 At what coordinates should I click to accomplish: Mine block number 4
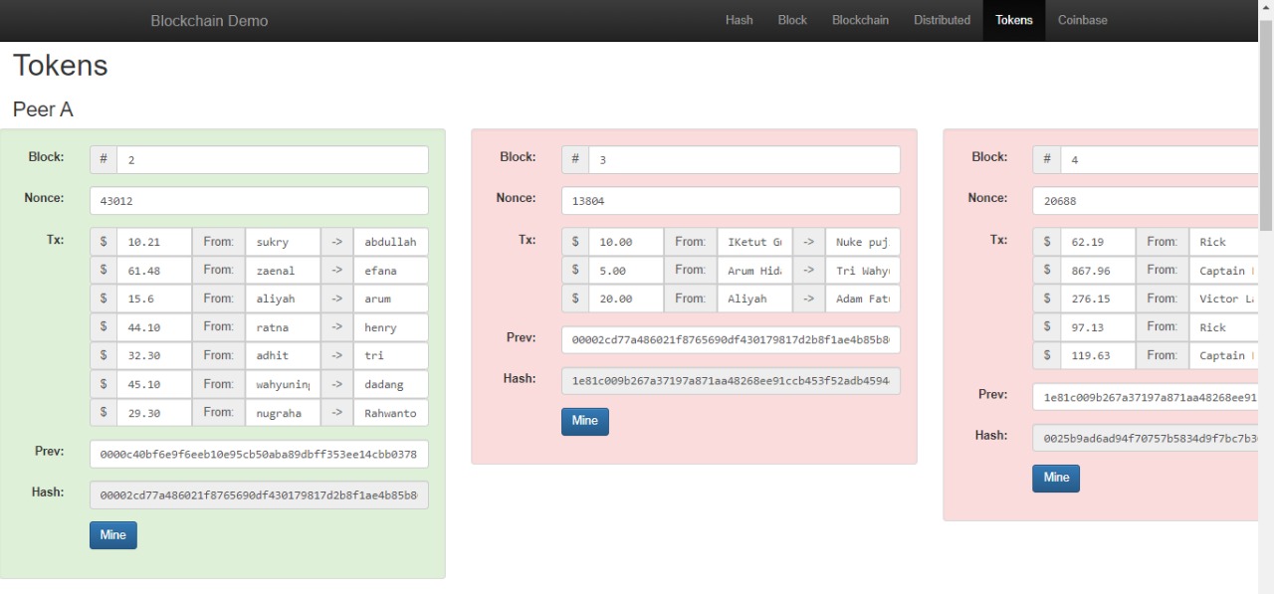(x=1056, y=479)
